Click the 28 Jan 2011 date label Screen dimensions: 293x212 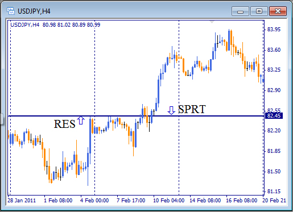coord(22,201)
